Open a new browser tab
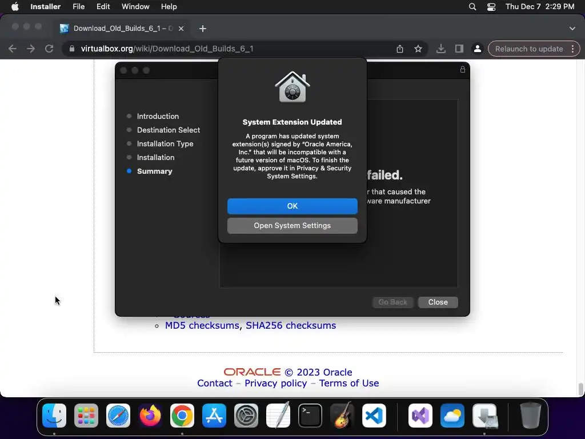Screen dimensions: 585x439 click(203, 29)
